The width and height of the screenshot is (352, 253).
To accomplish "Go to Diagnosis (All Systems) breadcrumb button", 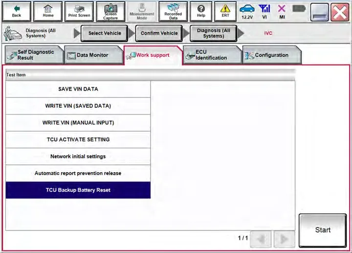I will click(214, 33).
